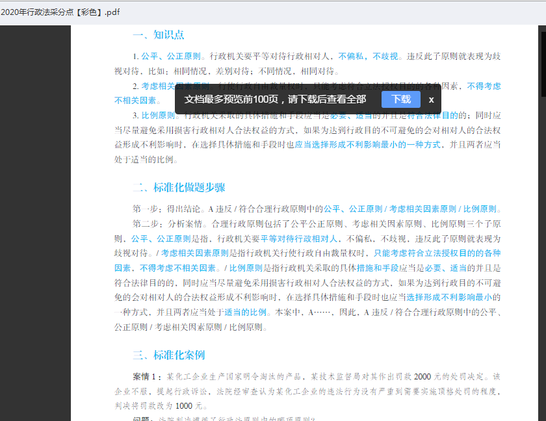This screenshot has height=421, width=546.
Task: Click the blue text 公平、公正原则 in item 1
Action: [171, 57]
